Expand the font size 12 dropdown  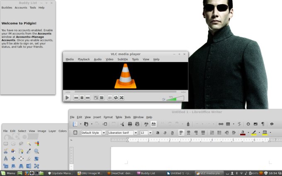150,133
